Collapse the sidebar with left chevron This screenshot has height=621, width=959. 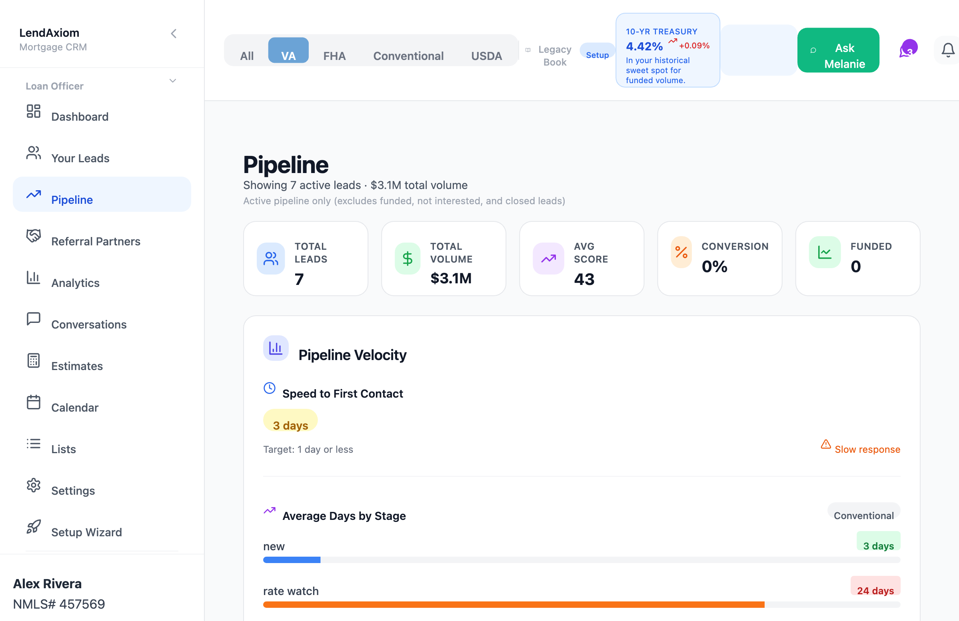click(174, 34)
